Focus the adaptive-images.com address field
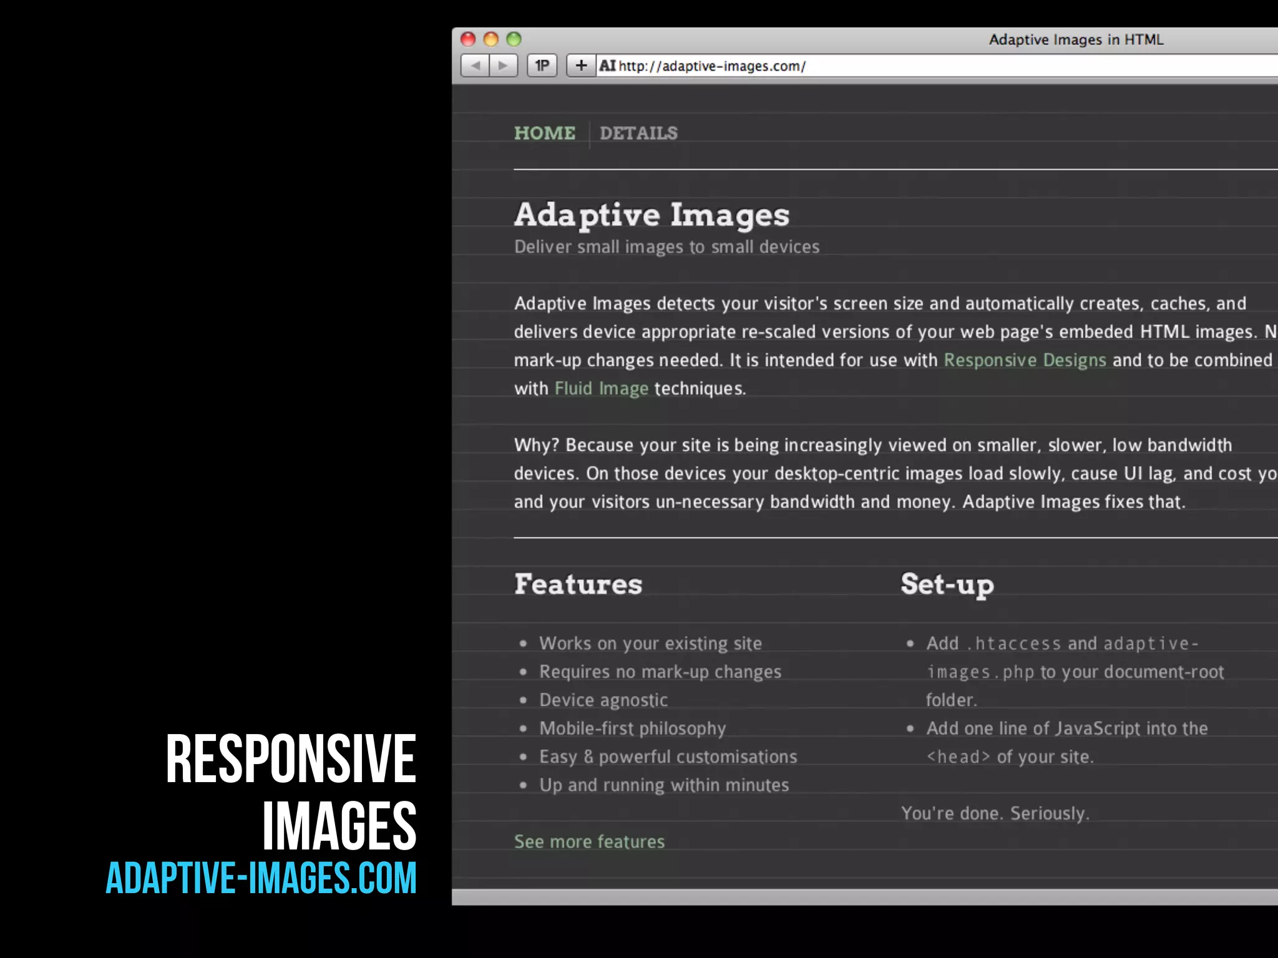Image resolution: width=1278 pixels, height=958 pixels. (937, 65)
